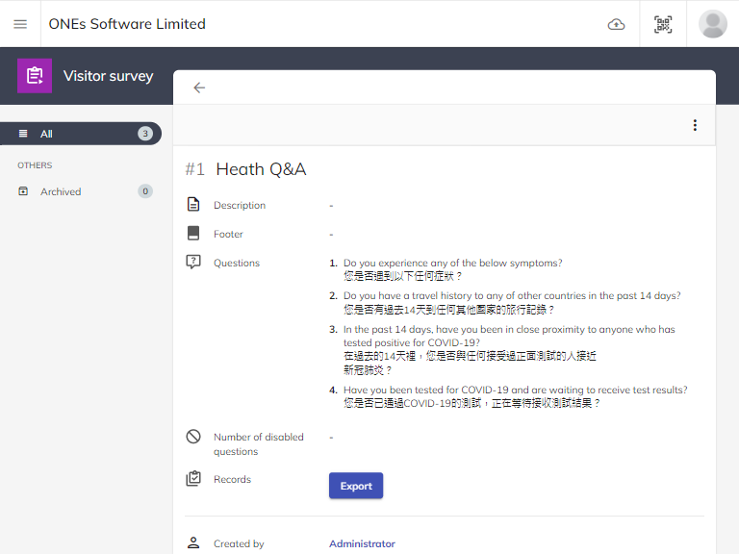Open the QR code scanner icon
The width and height of the screenshot is (739, 554).
663,24
